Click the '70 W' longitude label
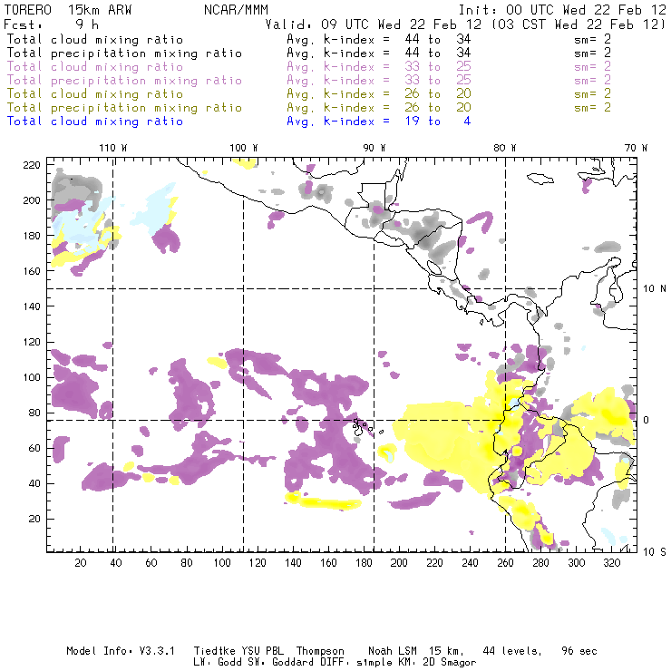 pos(636,148)
